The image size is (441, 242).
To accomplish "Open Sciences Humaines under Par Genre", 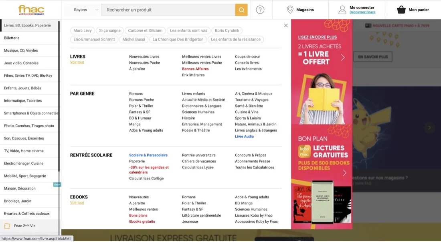I will (x=198, y=112).
